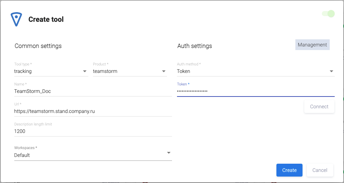Click the Connect button
The height and width of the screenshot is (183, 344).
click(319, 107)
